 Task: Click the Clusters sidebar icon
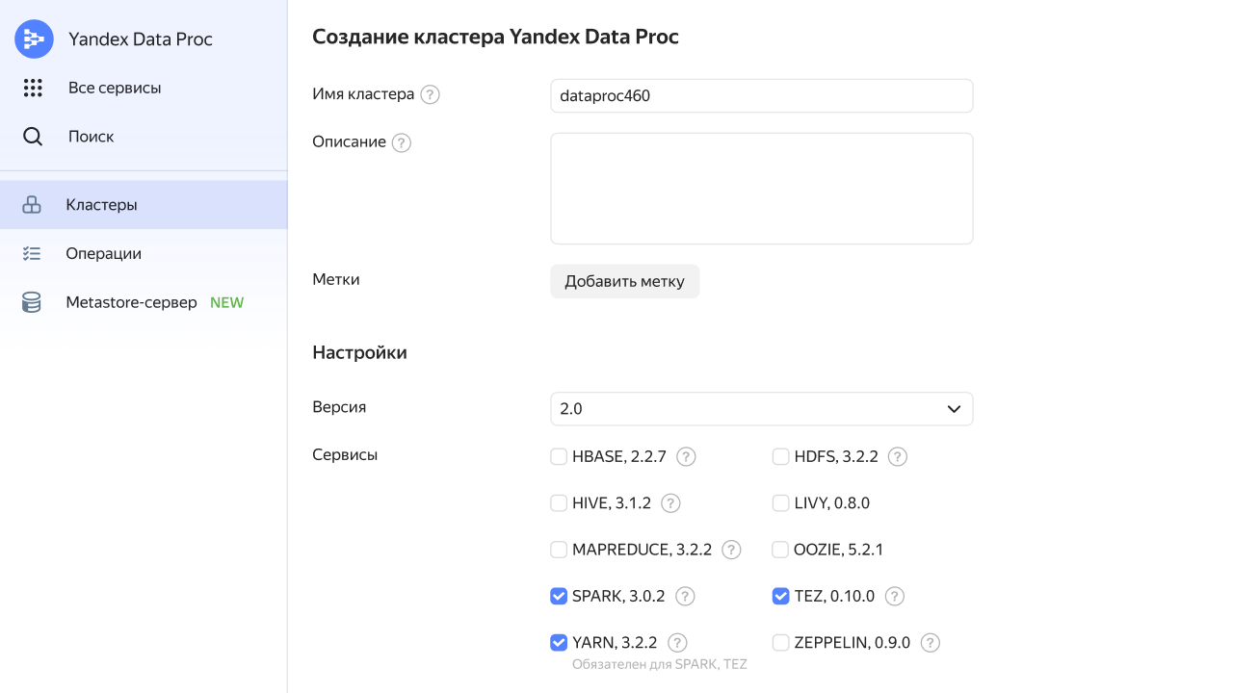point(32,205)
